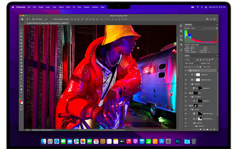Collapse the cc_yellow group chevron
The image size is (237, 149).
tap(190, 97)
